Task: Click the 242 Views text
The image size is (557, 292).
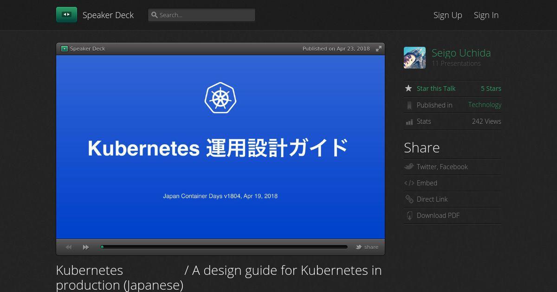Action: click(x=486, y=121)
